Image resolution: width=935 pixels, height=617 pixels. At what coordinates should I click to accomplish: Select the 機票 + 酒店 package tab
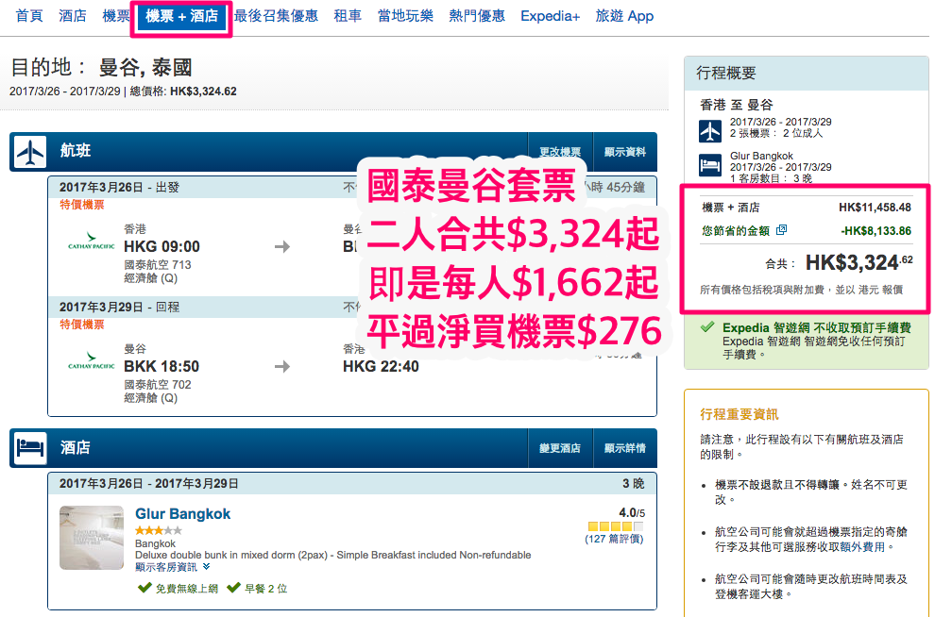click(182, 16)
